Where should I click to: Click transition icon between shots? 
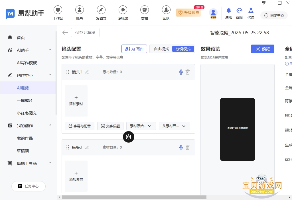pyautogui.click(x=129, y=137)
